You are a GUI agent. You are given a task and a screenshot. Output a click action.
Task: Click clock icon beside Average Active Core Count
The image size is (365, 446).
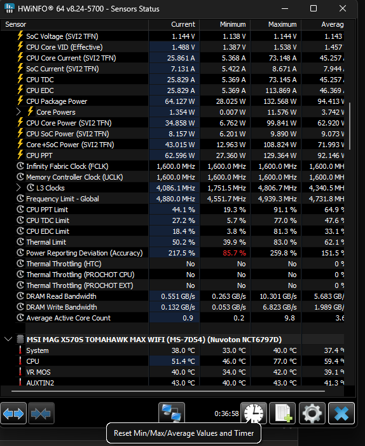(x=20, y=317)
